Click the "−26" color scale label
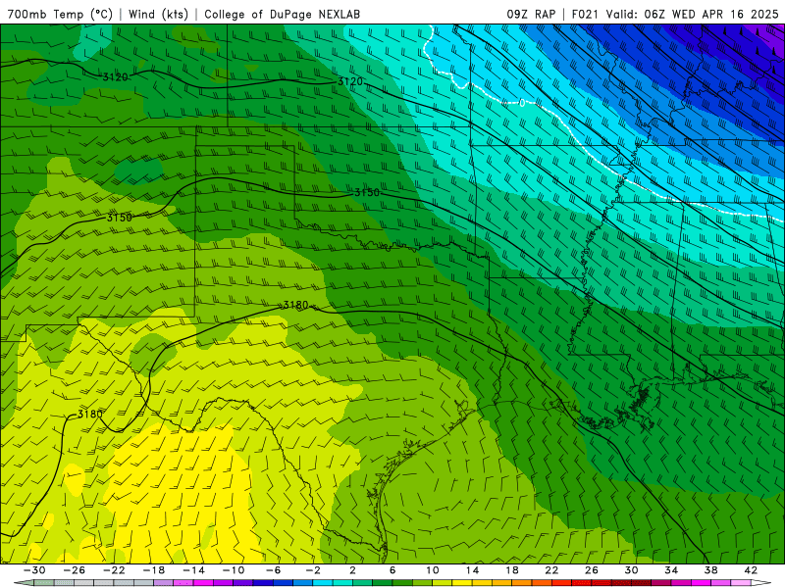This screenshot has width=785, height=588. (75, 570)
